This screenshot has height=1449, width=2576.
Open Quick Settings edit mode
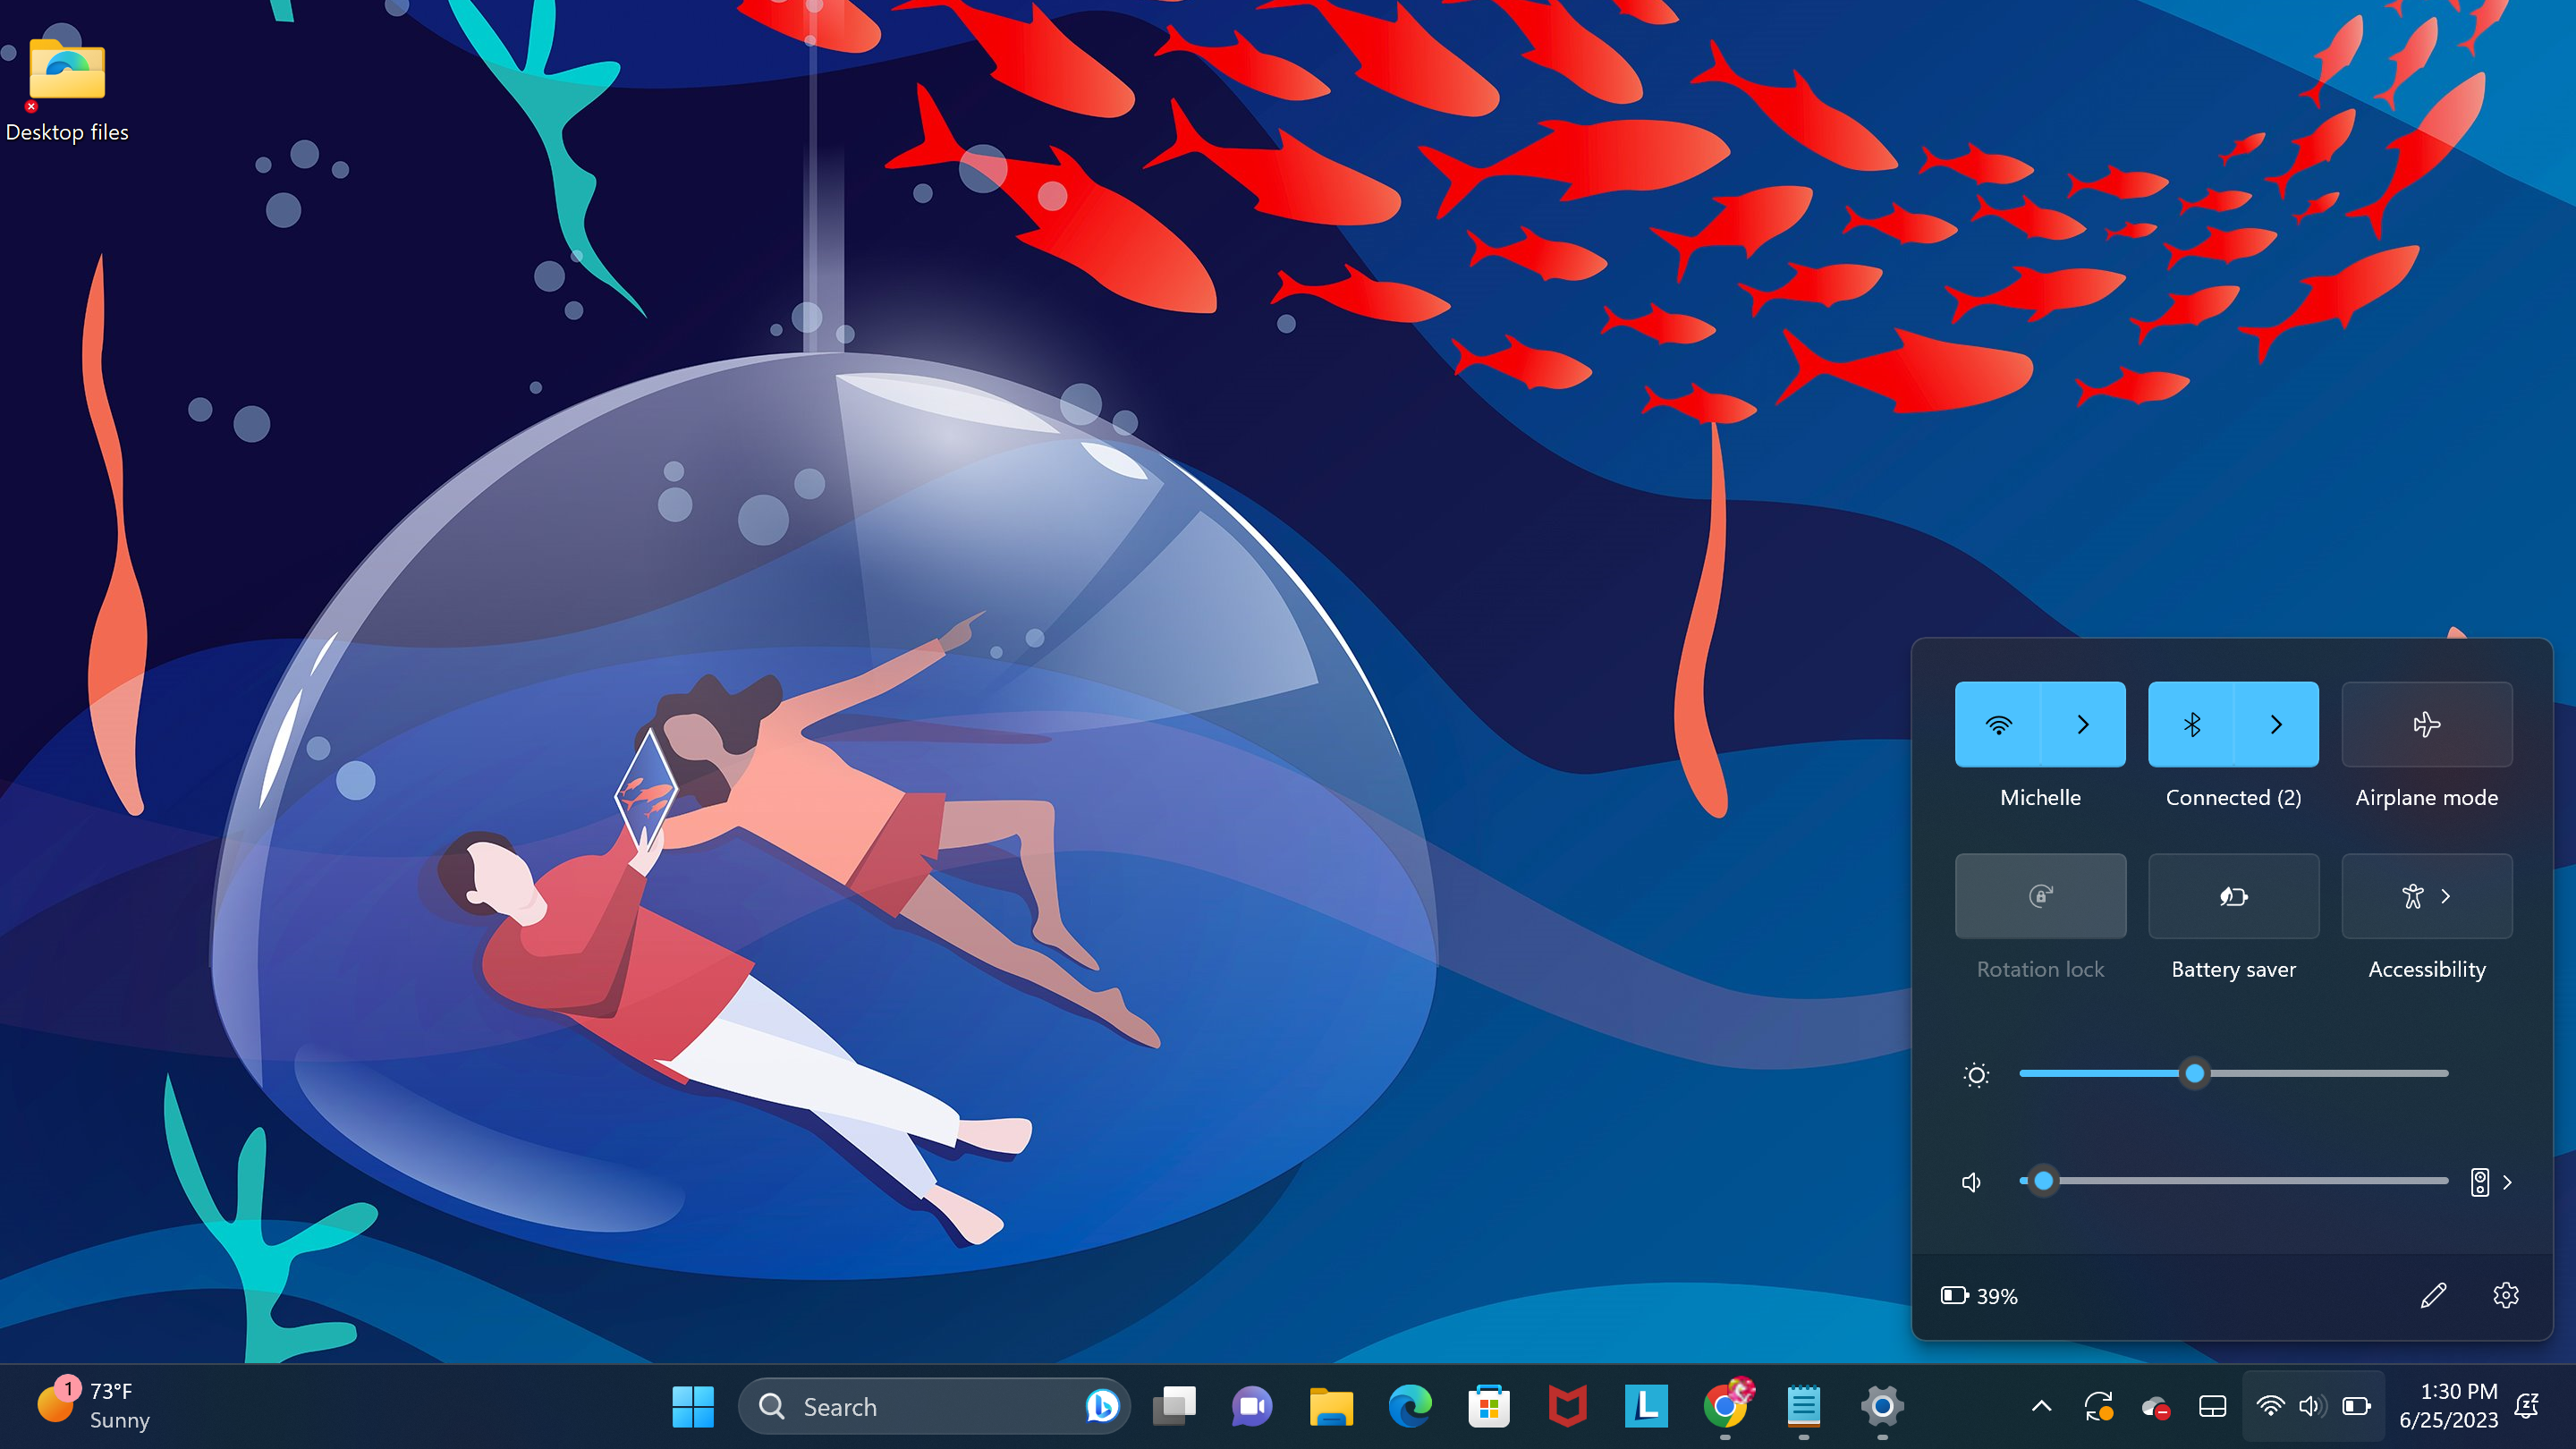point(2433,1295)
